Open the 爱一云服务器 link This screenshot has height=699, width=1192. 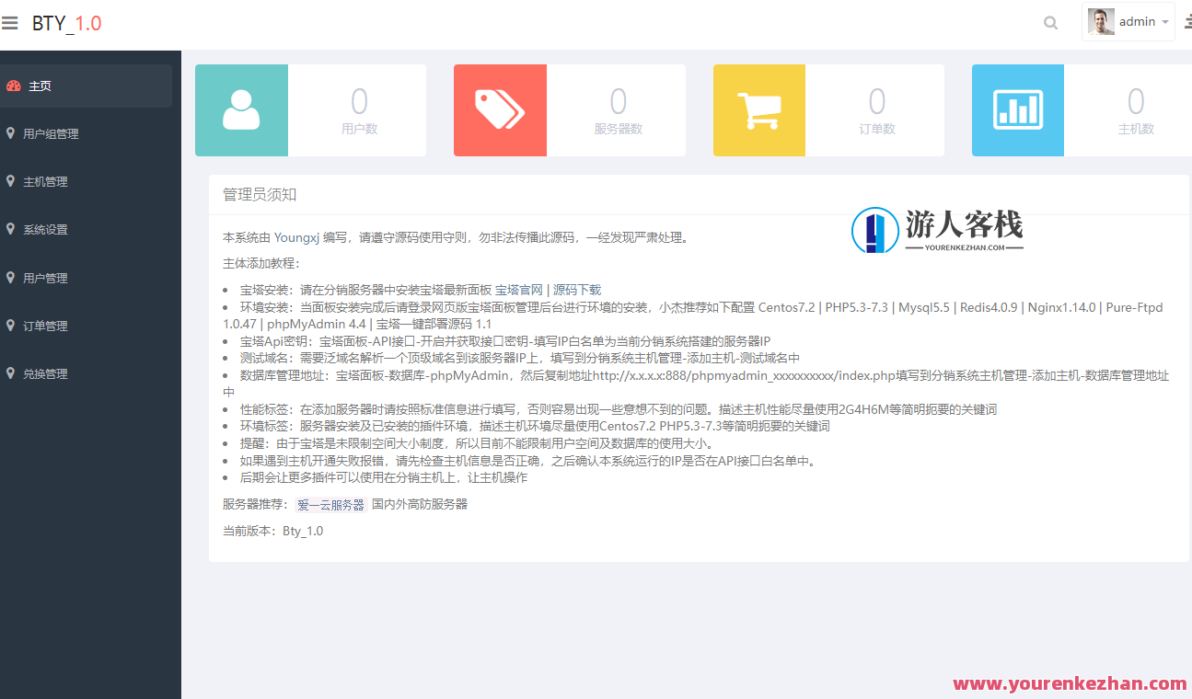pos(330,503)
